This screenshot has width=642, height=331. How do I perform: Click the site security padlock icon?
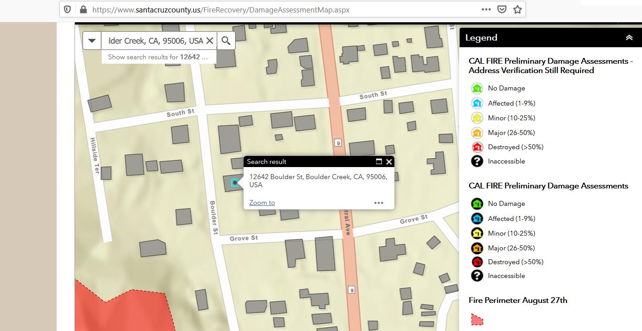point(83,9)
